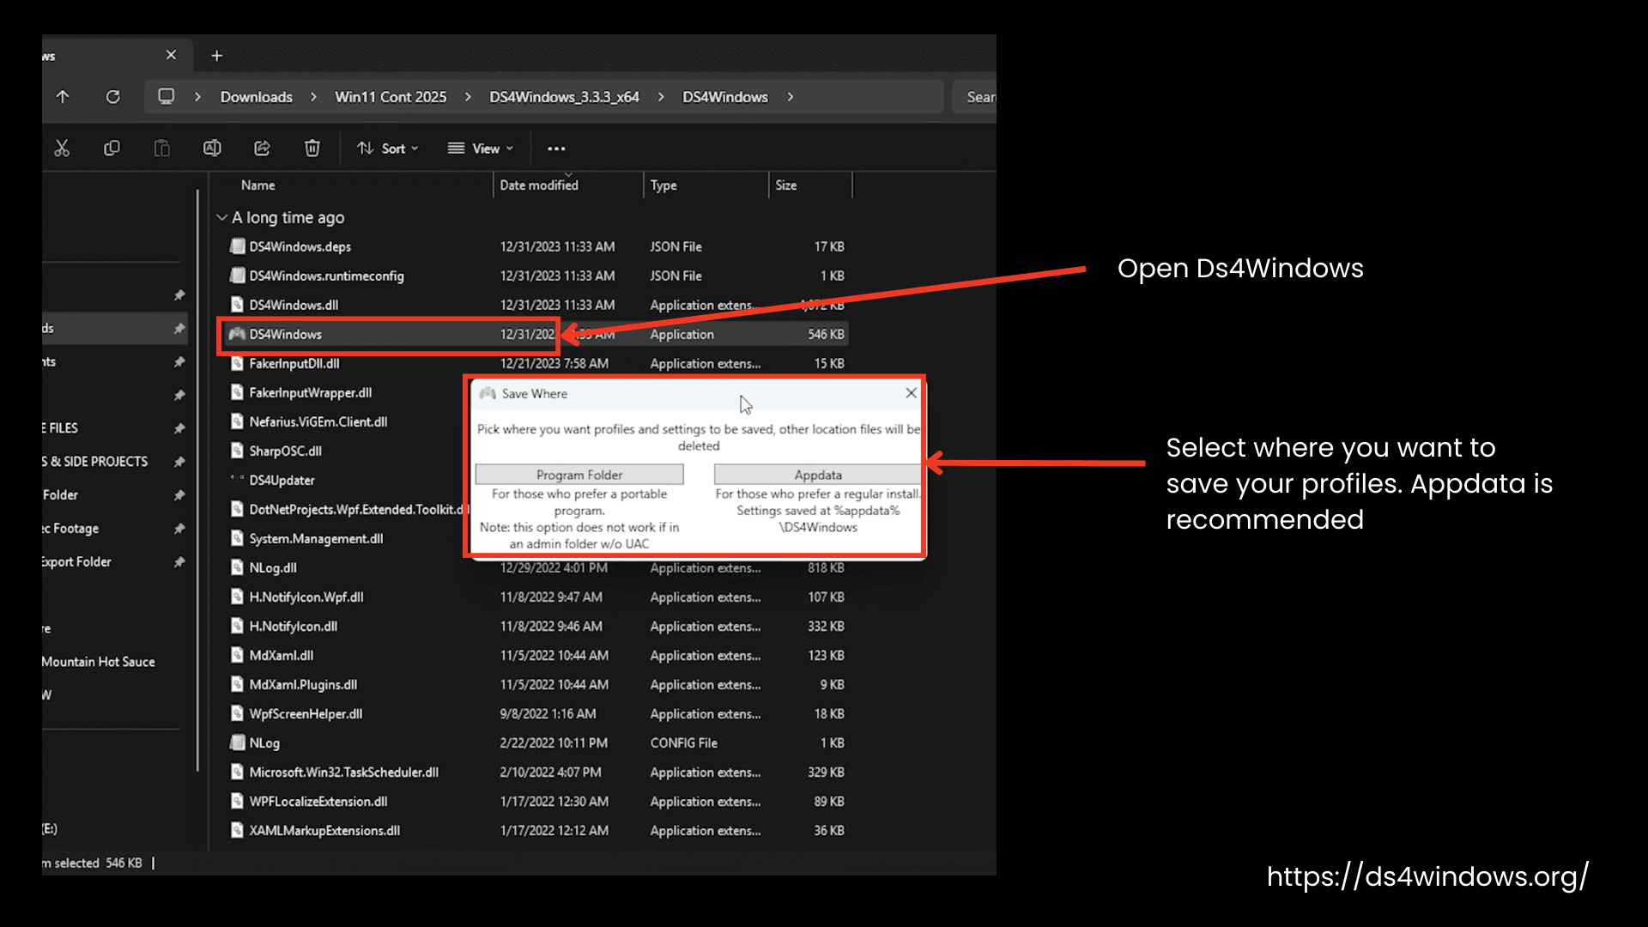This screenshot has width=1648, height=927.
Task: Click the Delete trash can icon
Action: 312,148
